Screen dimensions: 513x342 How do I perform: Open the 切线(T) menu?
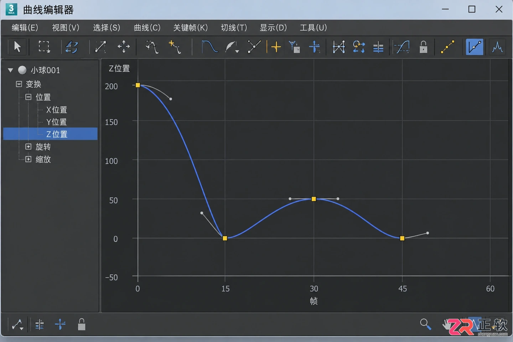(x=234, y=28)
